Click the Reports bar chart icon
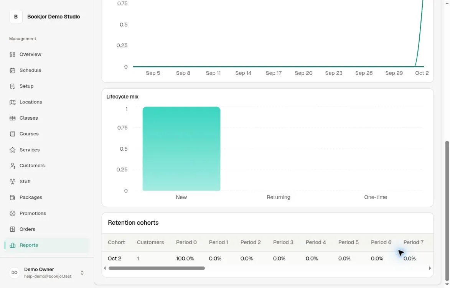The width and height of the screenshot is (450, 288). [x=12, y=245]
